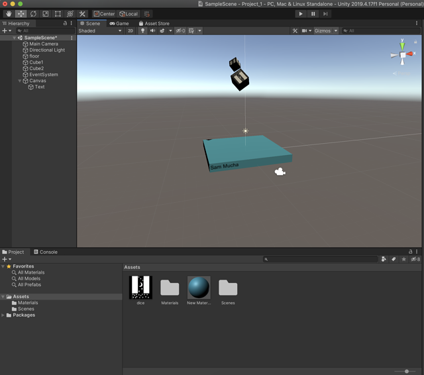Select Directional Light in Hierarchy

tap(47, 50)
